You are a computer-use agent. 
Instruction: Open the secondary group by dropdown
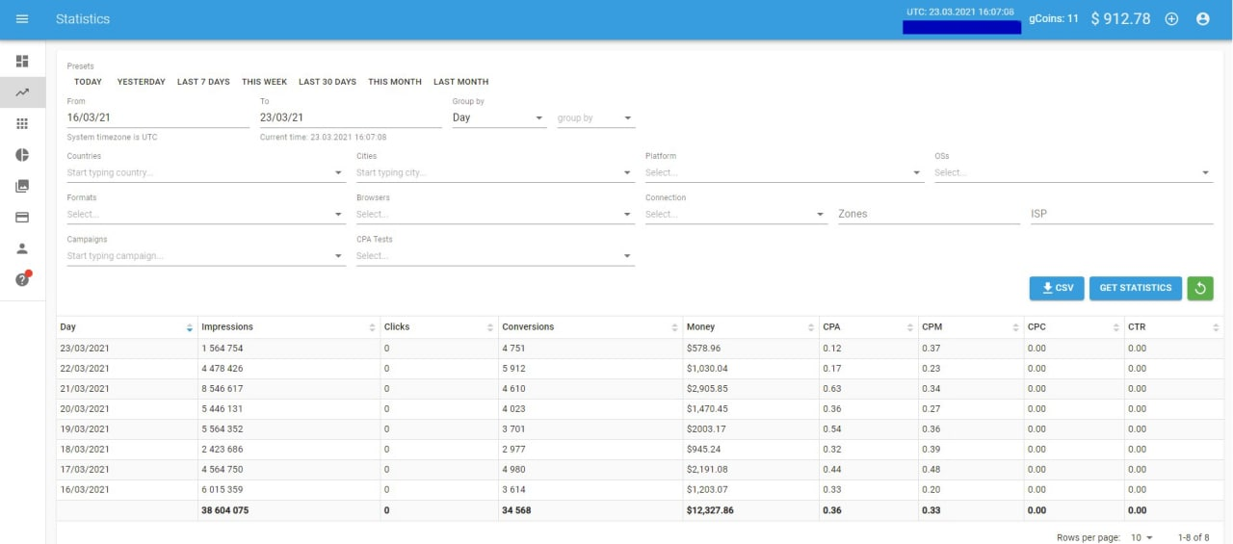click(x=595, y=117)
